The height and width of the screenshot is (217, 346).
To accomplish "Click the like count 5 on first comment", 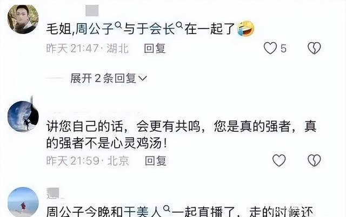I will tap(283, 49).
